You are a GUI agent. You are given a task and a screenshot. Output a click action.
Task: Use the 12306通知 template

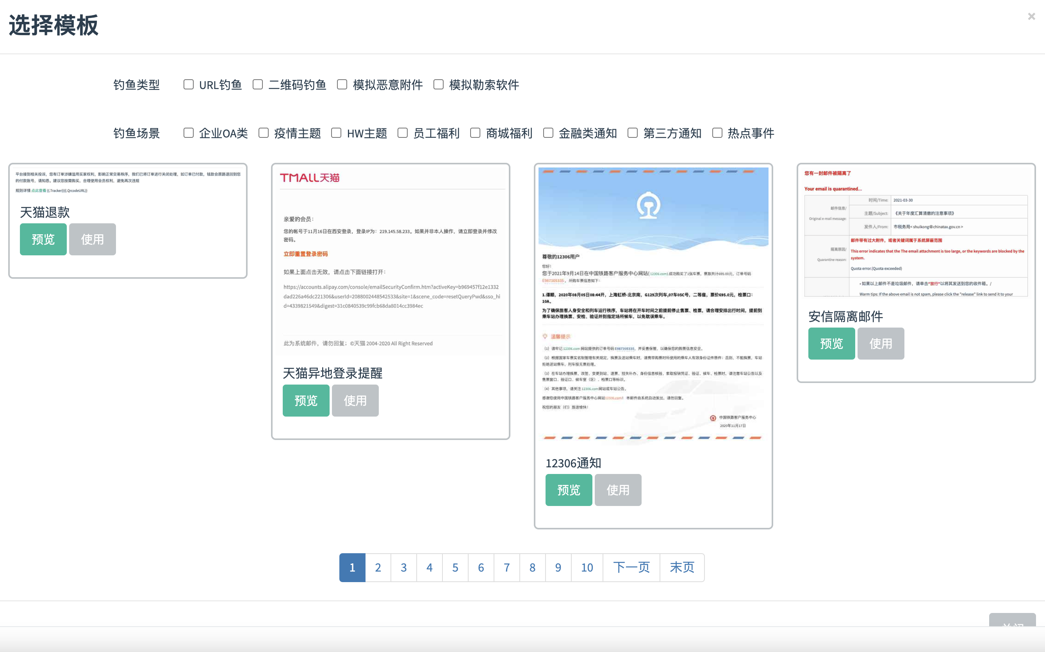coord(618,490)
